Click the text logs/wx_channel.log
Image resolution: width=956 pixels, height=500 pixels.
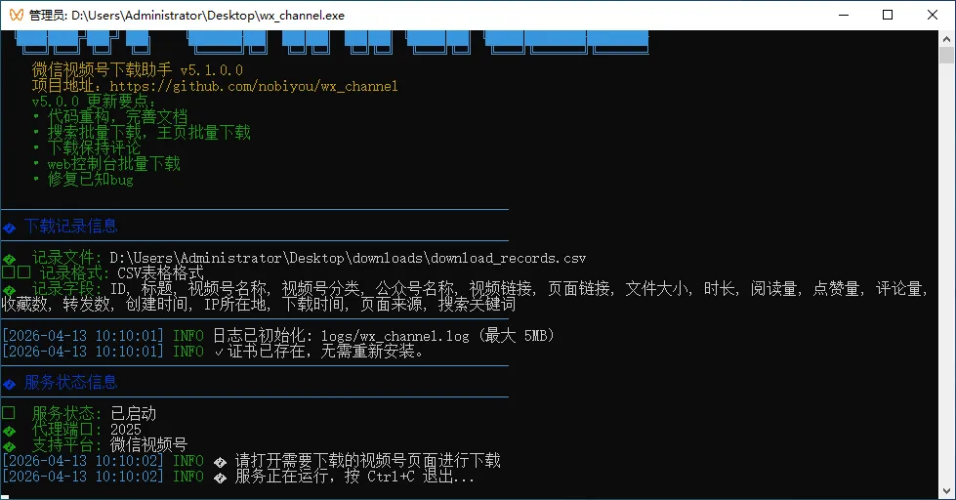point(395,336)
